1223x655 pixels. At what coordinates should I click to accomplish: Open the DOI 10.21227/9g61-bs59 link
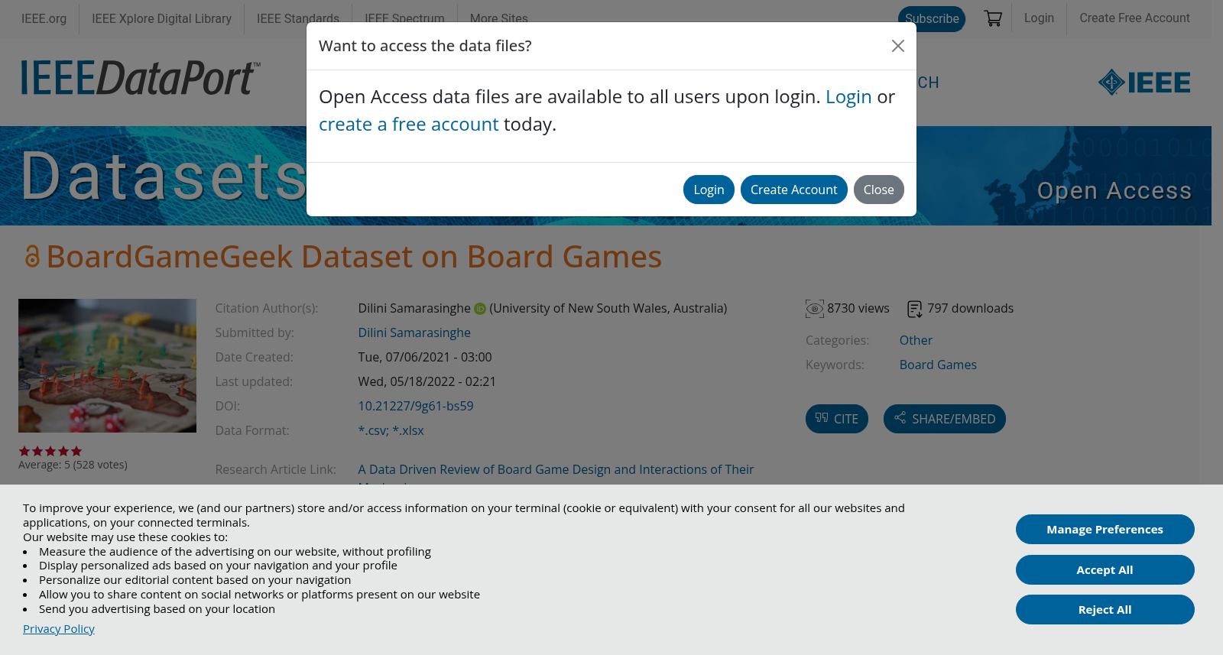point(416,407)
